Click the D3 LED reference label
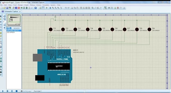The width and height of the screenshot is (171, 93). click(79, 28)
